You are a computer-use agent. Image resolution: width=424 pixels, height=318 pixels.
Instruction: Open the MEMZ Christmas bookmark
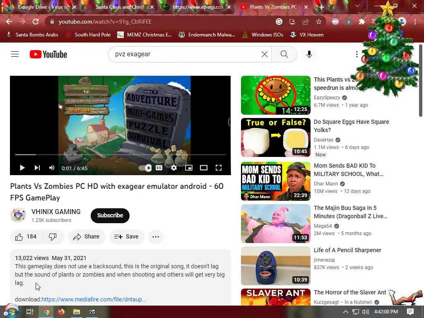(x=145, y=35)
